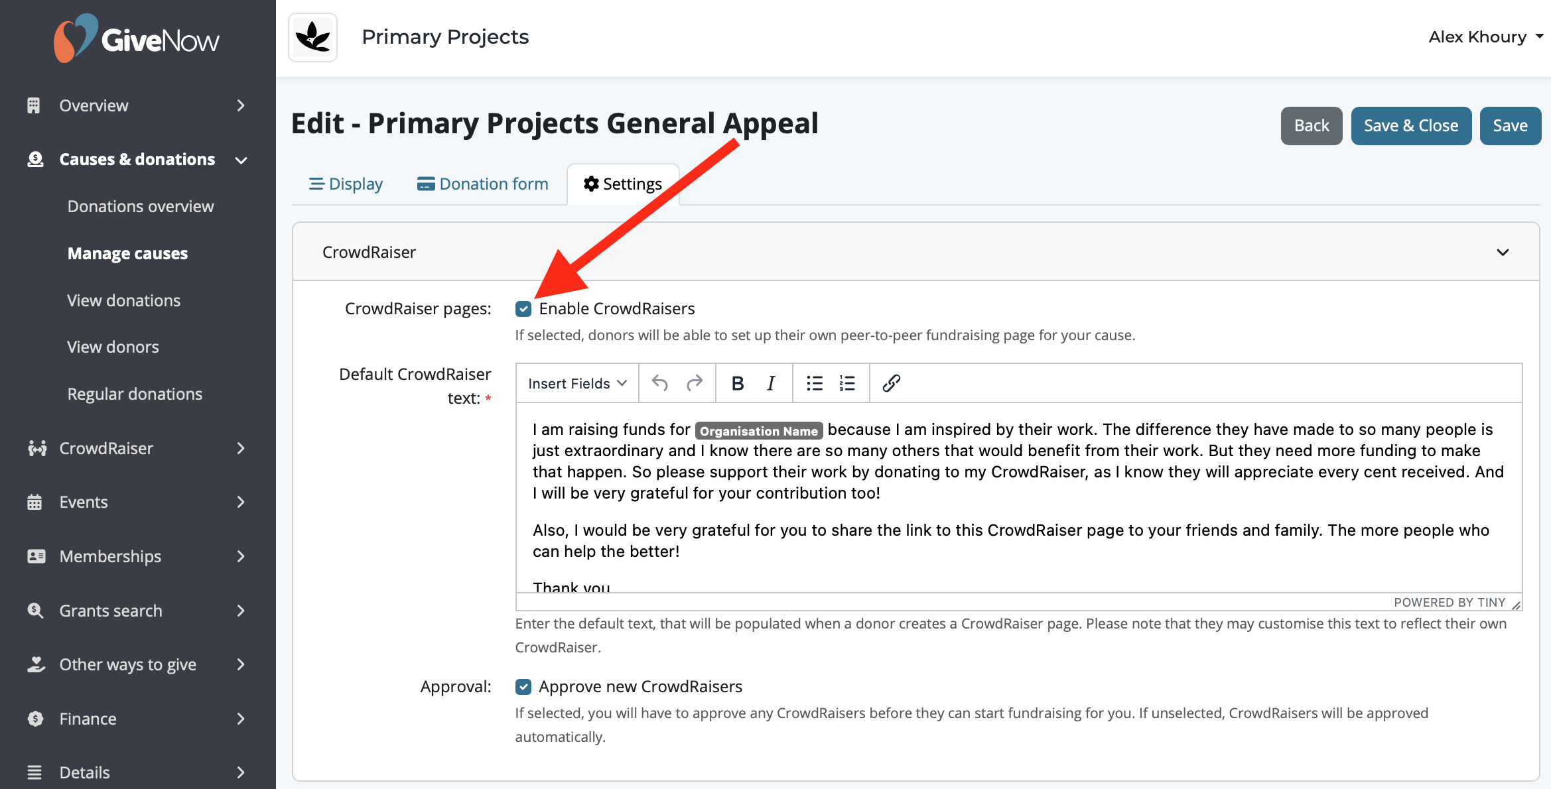Expand the Other ways to give chevron

click(241, 664)
